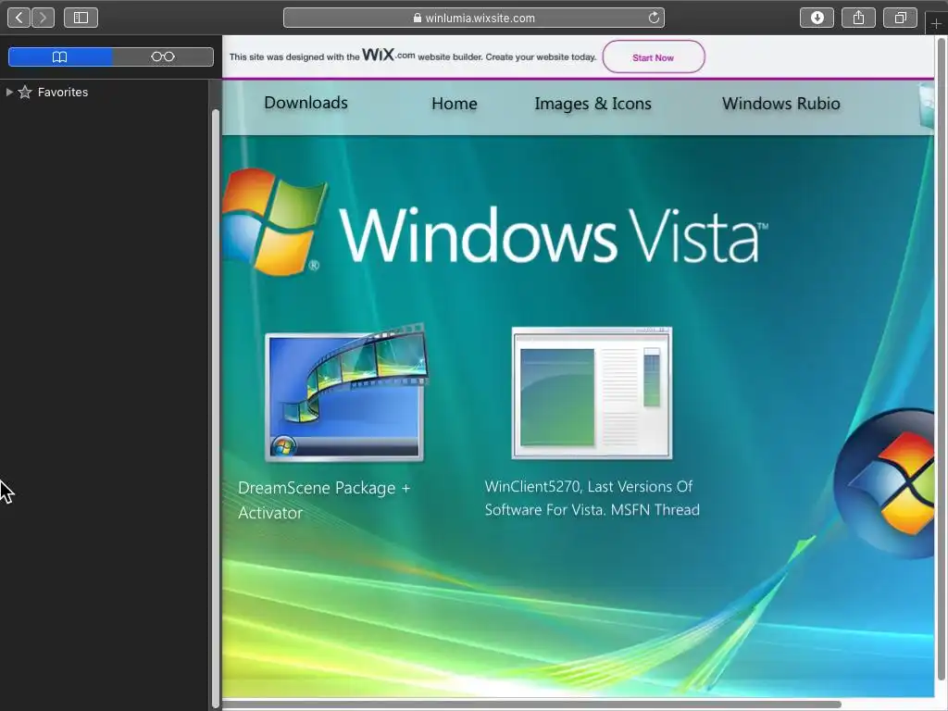Toggle the sidebar button in toolbar
Screen dimensions: 948x711
[x=81, y=18]
